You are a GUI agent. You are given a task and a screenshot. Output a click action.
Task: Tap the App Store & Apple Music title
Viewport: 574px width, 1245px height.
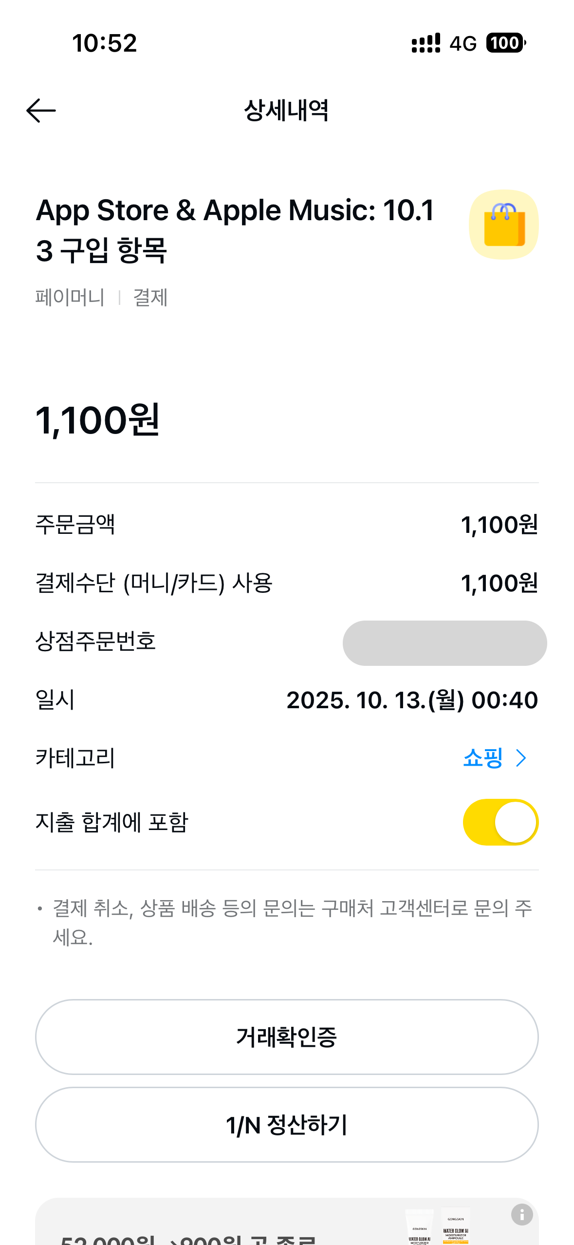point(235,230)
